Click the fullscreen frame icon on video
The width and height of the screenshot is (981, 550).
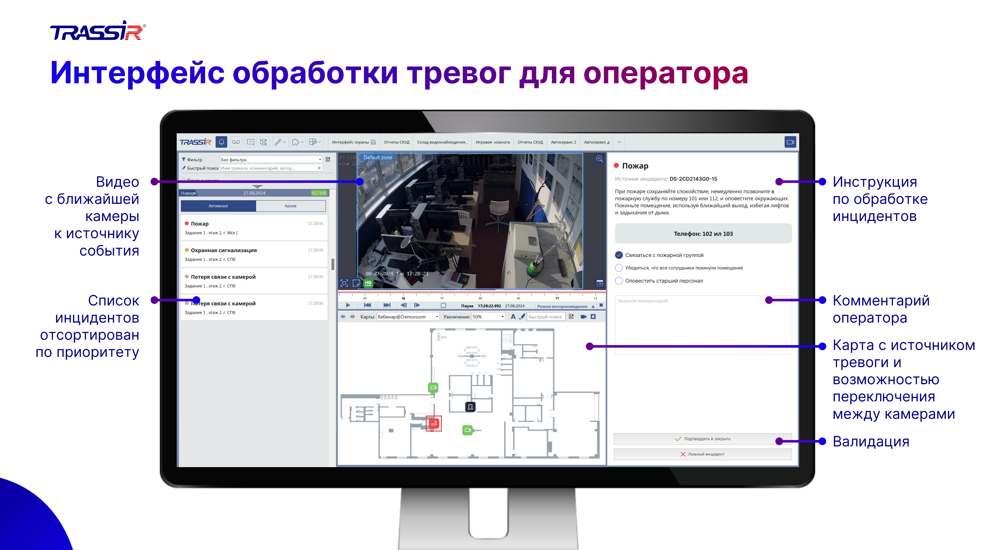coord(344,283)
